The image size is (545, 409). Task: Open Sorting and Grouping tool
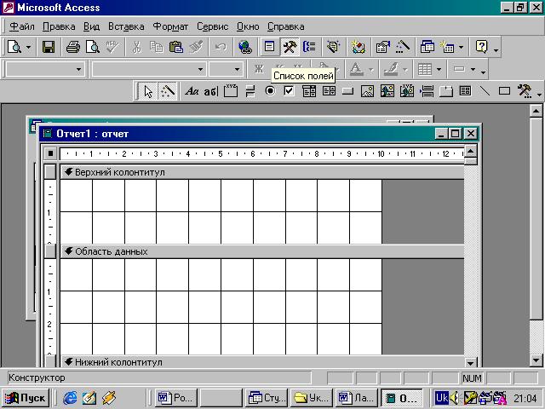pyautogui.click(x=309, y=48)
